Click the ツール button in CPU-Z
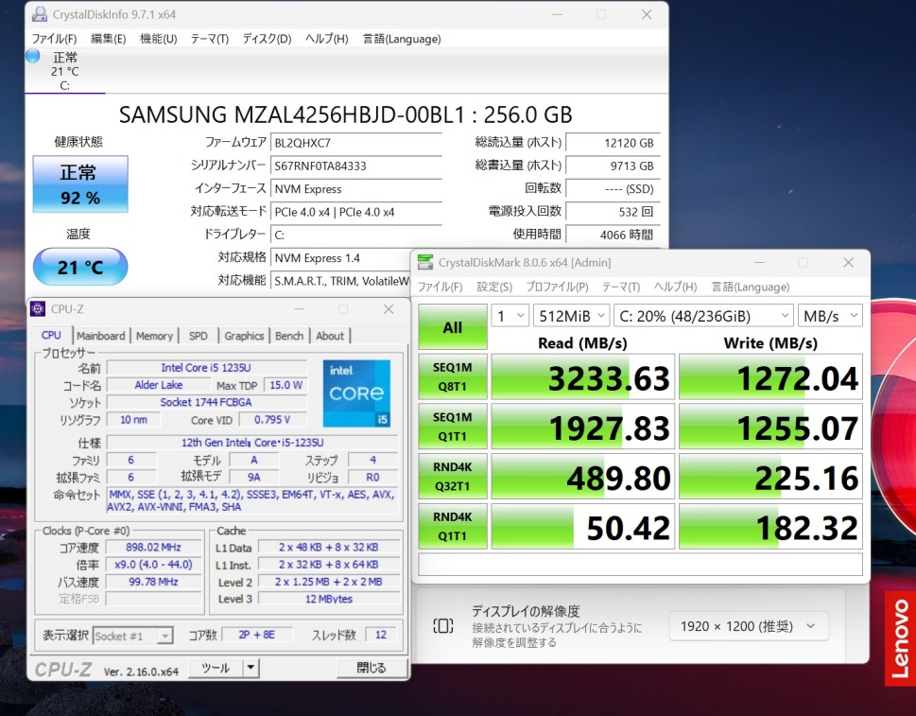 216,668
